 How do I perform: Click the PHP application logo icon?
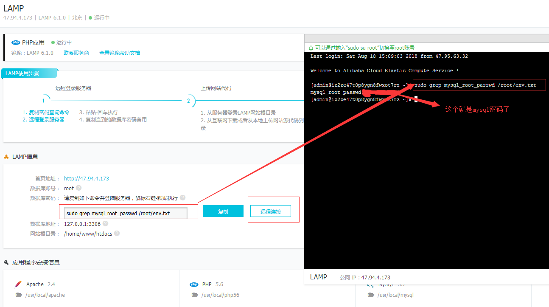coord(16,42)
